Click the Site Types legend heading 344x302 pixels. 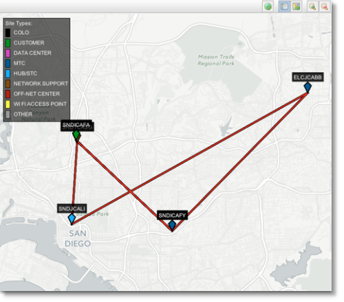point(19,23)
